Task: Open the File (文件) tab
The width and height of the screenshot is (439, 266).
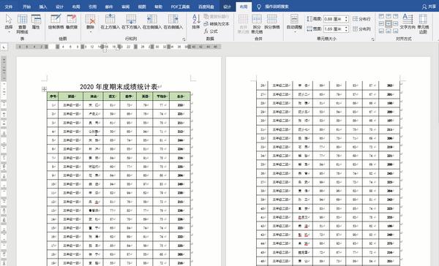Action: click(9, 7)
